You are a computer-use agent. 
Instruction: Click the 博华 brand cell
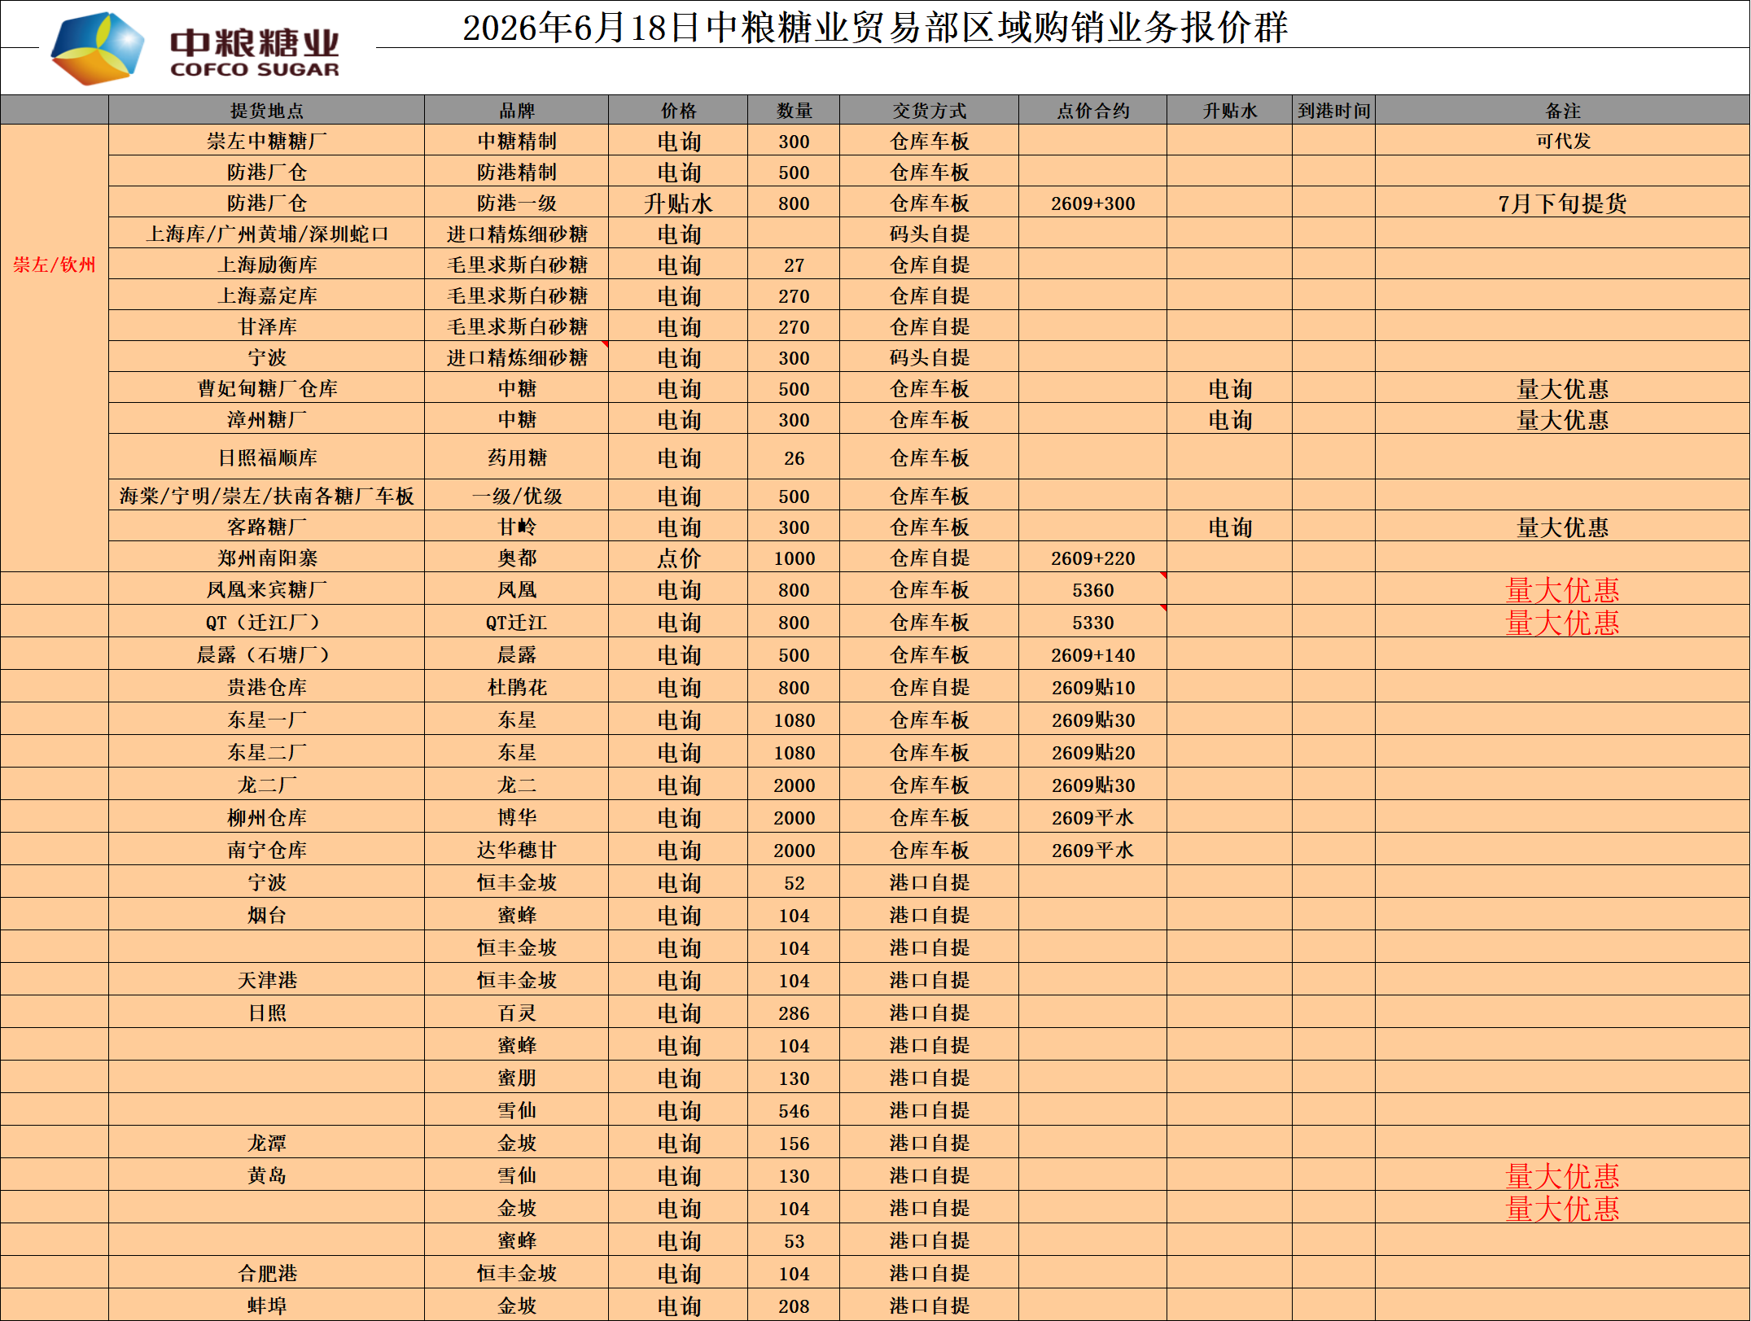click(x=517, y=817)
